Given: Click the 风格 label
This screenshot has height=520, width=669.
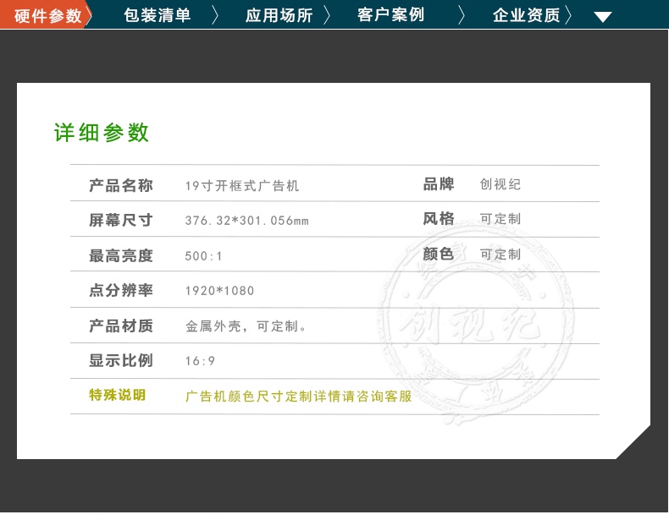Looking at the screenshot, I should 439,218.
